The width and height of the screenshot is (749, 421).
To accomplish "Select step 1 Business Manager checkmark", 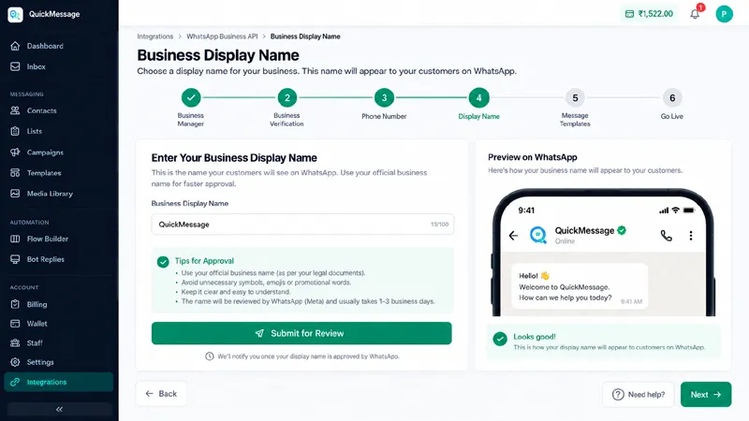I will point(191,98).
